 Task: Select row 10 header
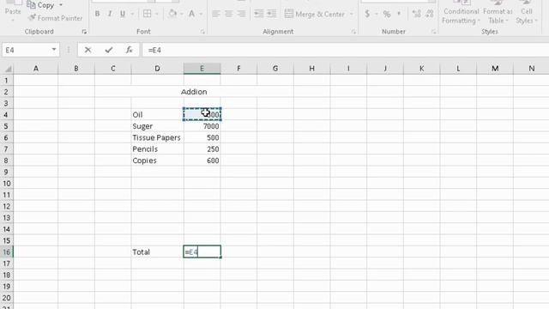6,183
